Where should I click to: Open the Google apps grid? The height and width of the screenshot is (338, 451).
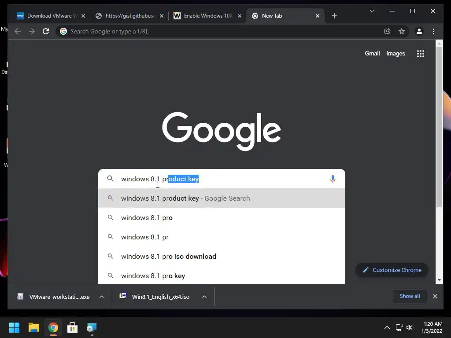(421, 53)
